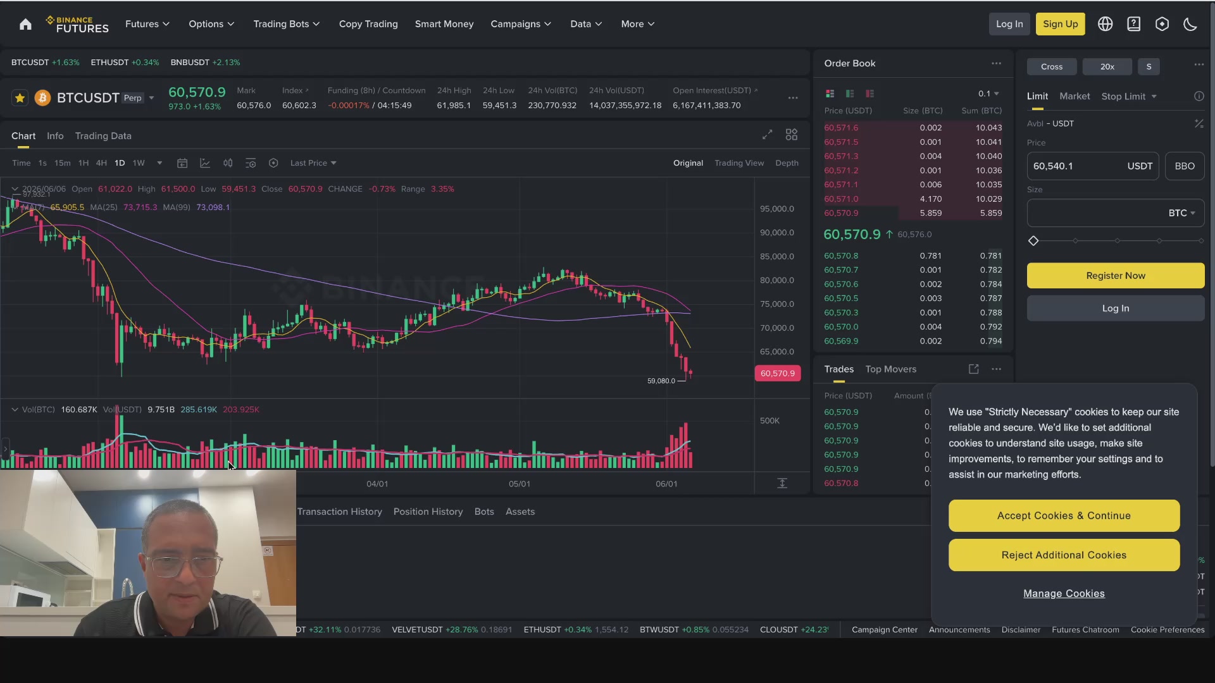Change size unit BTC dropdown

[x=1182, y=213]
